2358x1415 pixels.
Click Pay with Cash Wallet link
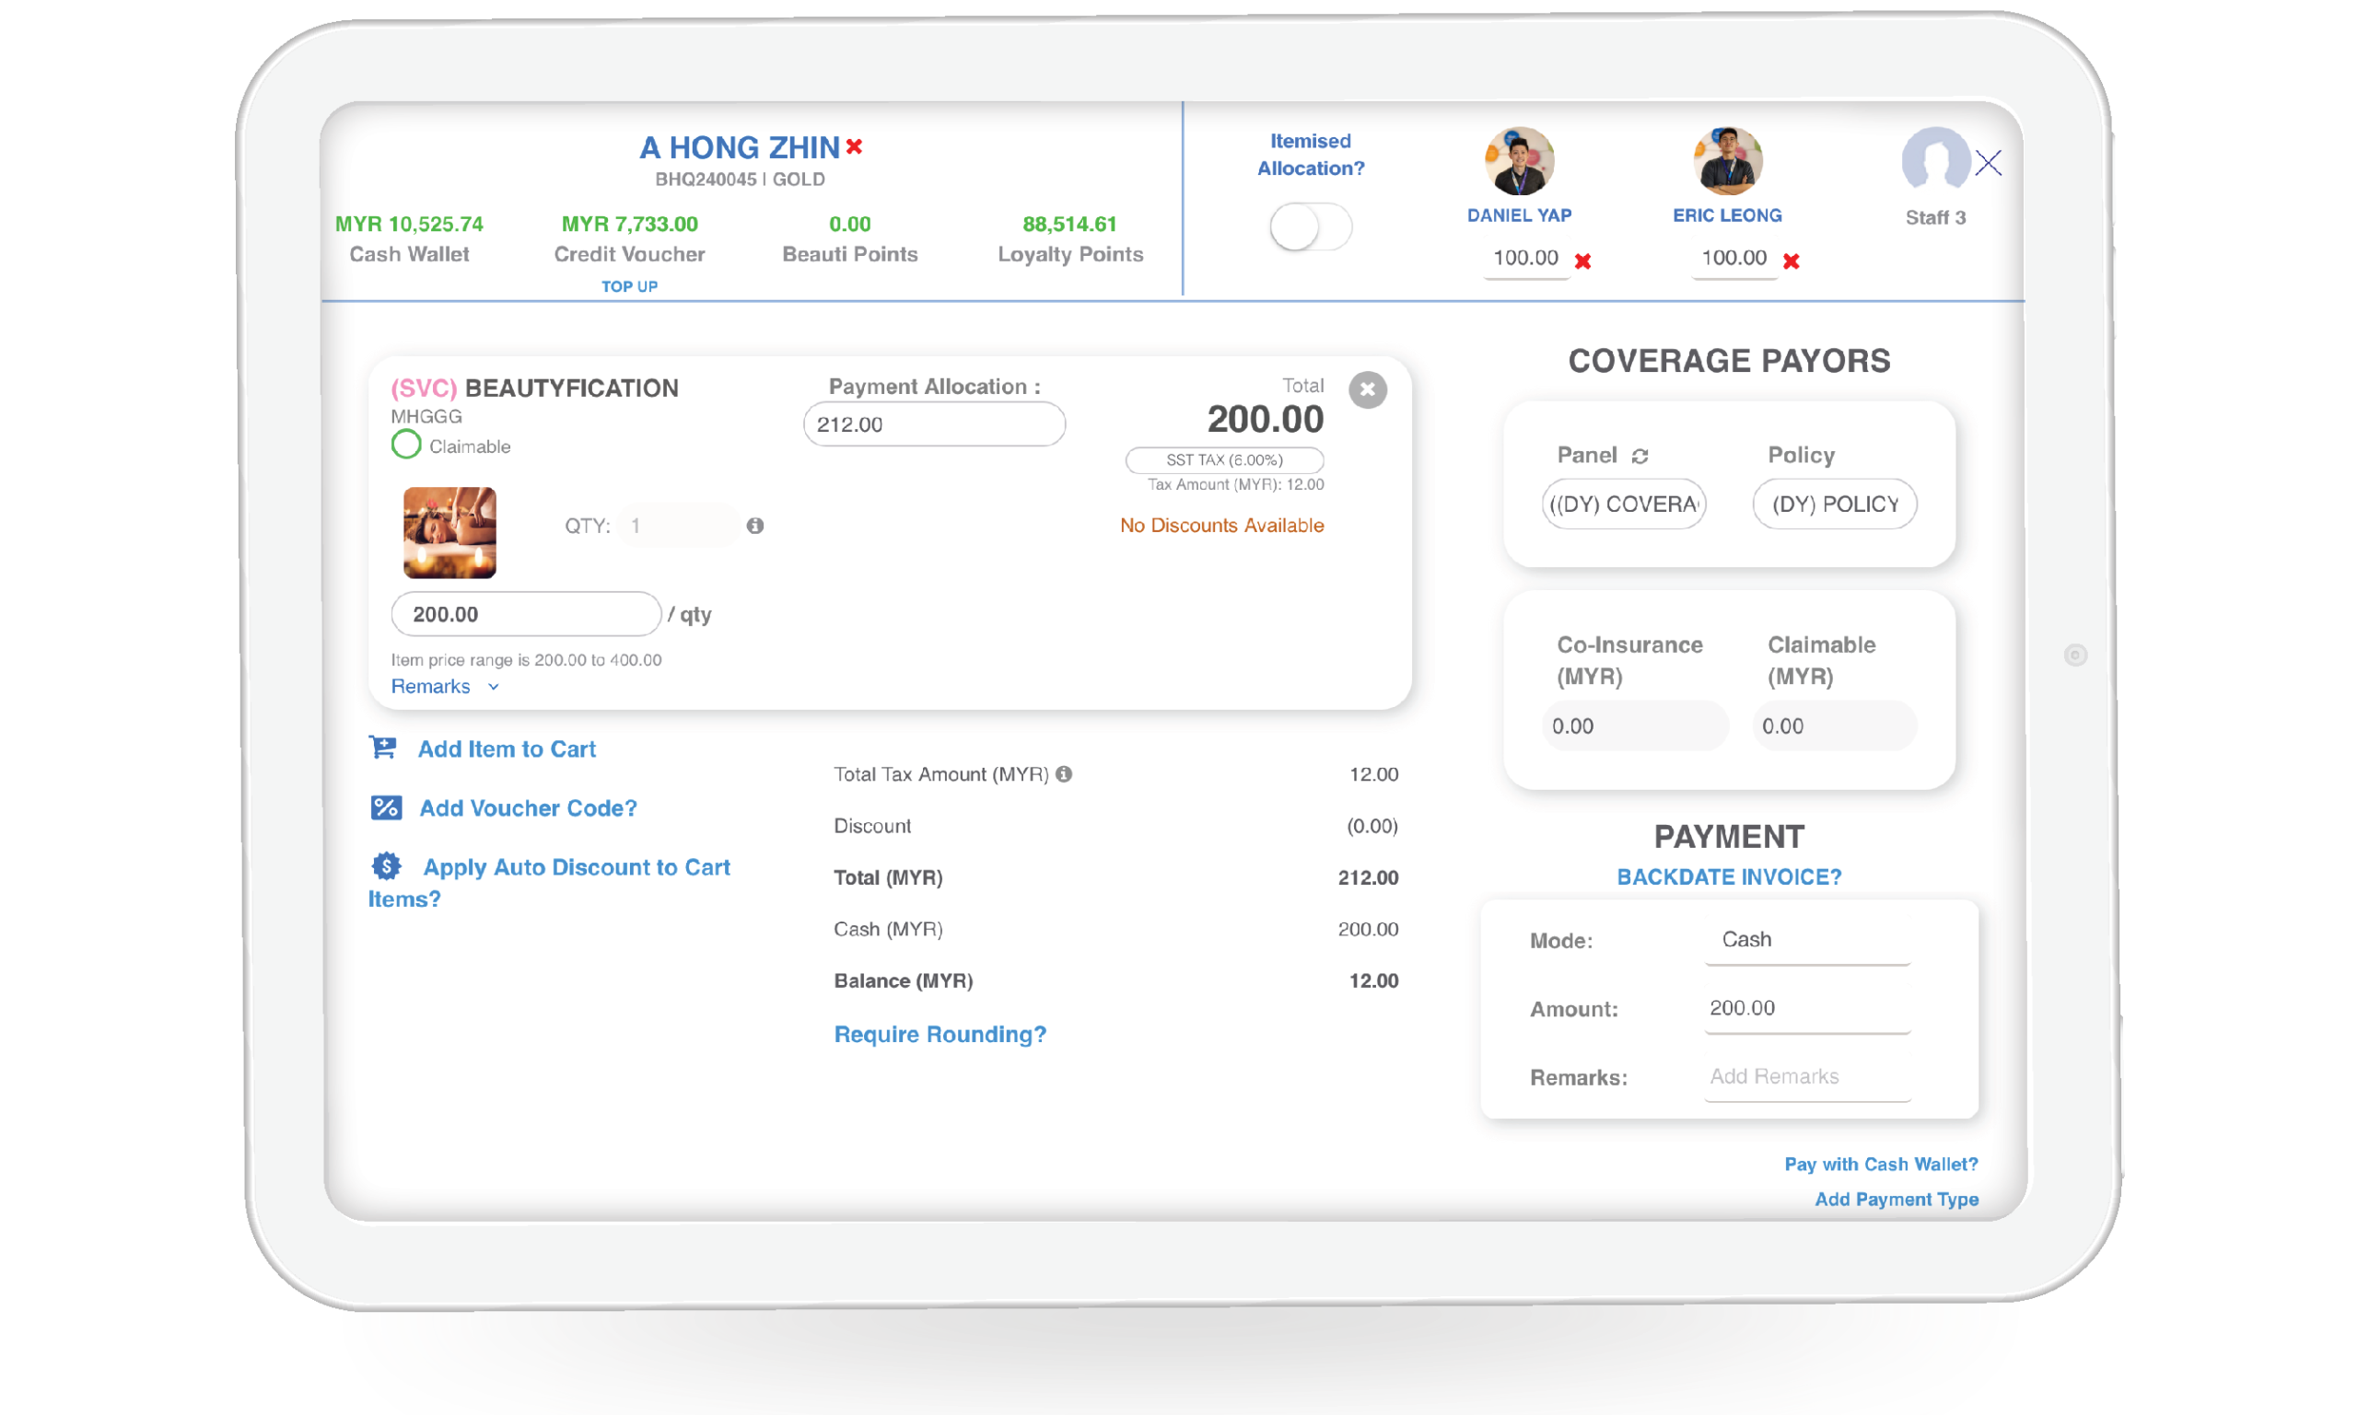click(1880, 1165)
